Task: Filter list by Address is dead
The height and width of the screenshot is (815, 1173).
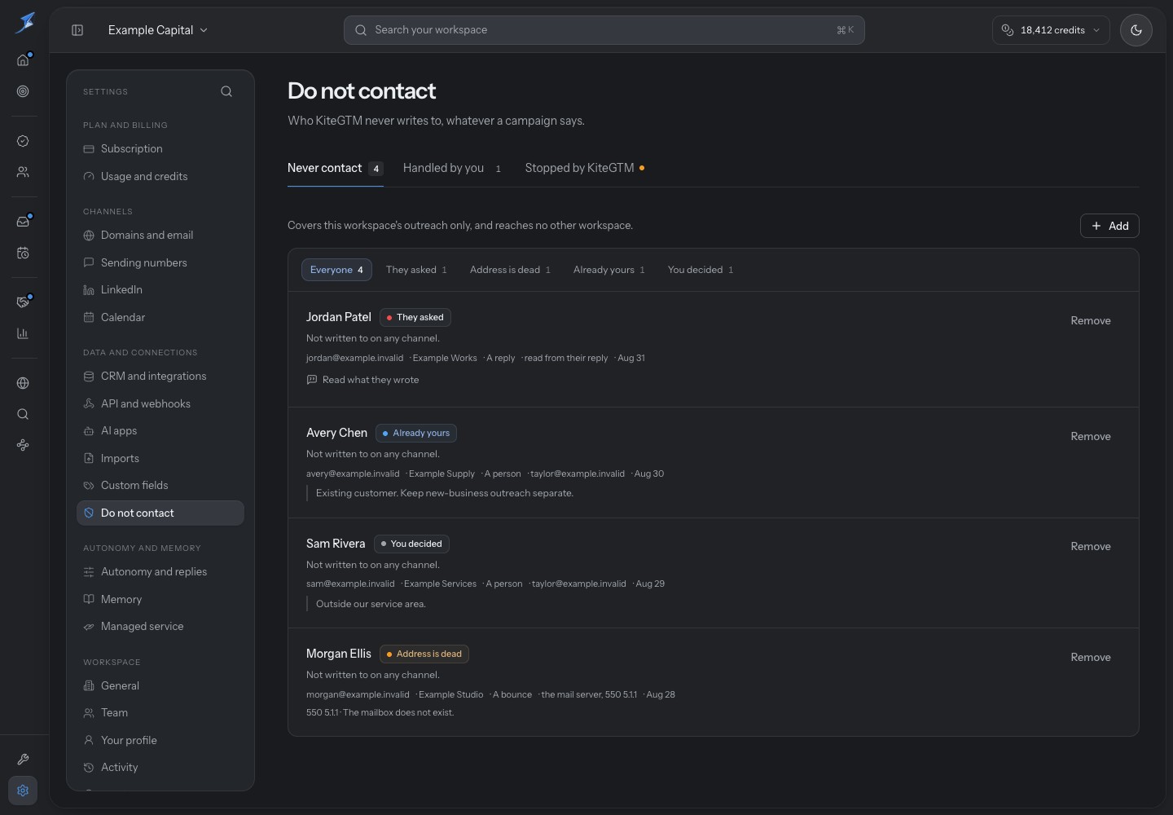Action: (510, 270)
